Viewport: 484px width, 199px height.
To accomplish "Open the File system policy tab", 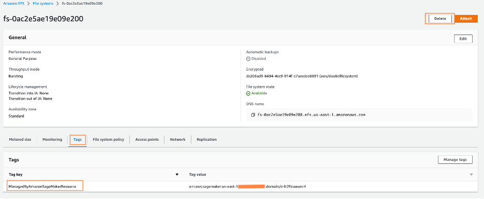I will point(109,140).
